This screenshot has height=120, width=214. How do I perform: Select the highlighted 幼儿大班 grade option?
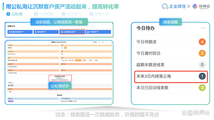point(78,60)
